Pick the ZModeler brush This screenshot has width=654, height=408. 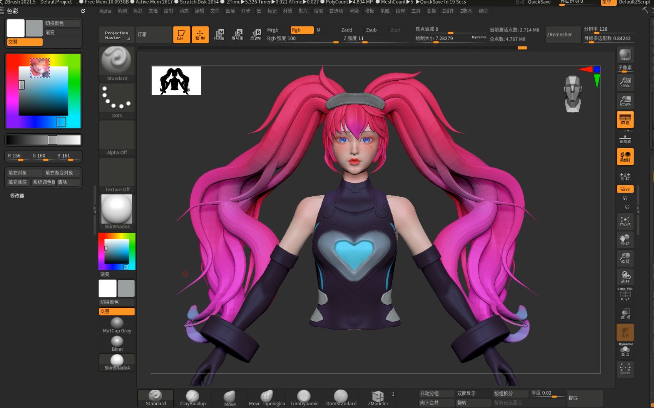point(378,398)
